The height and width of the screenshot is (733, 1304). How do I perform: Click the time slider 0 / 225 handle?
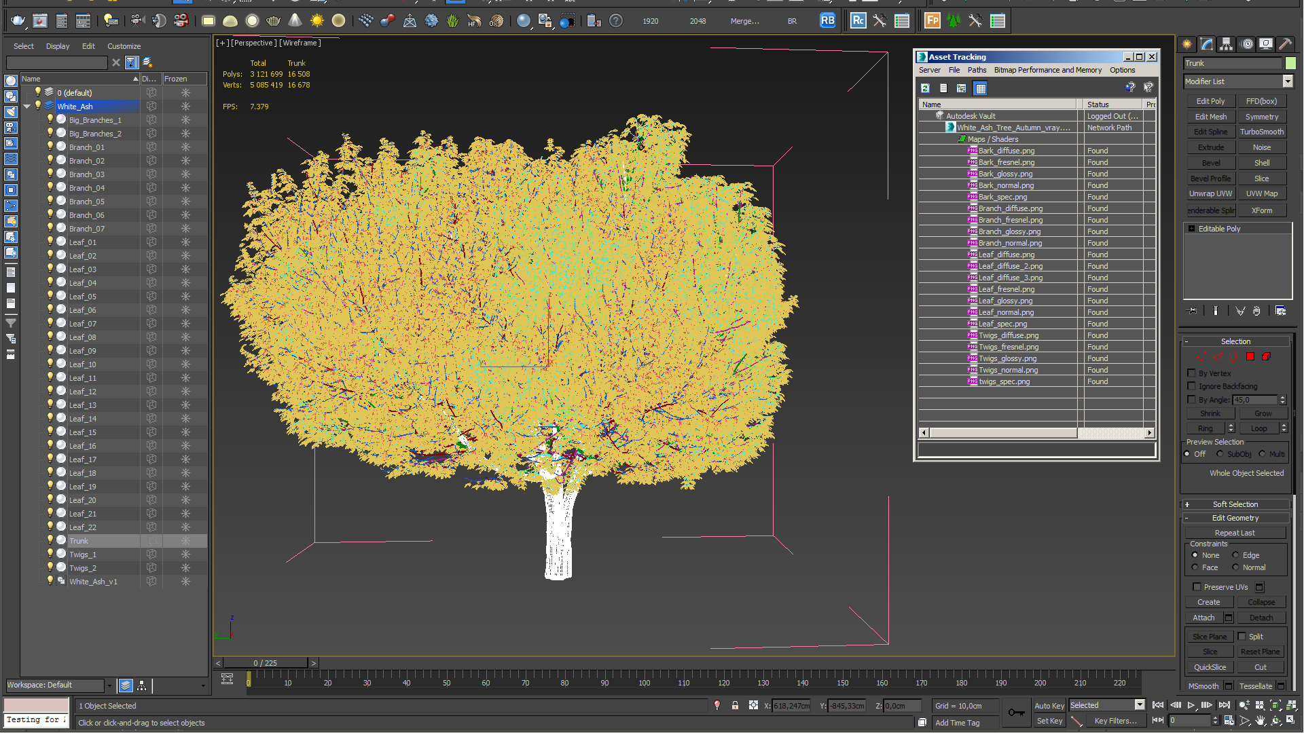coord(265,663)
